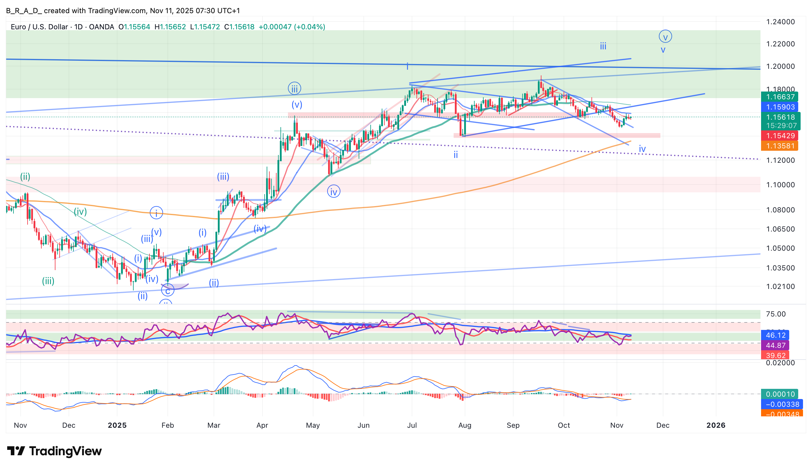
Task: Click the blue iv label near November
Action: point(642,149)
